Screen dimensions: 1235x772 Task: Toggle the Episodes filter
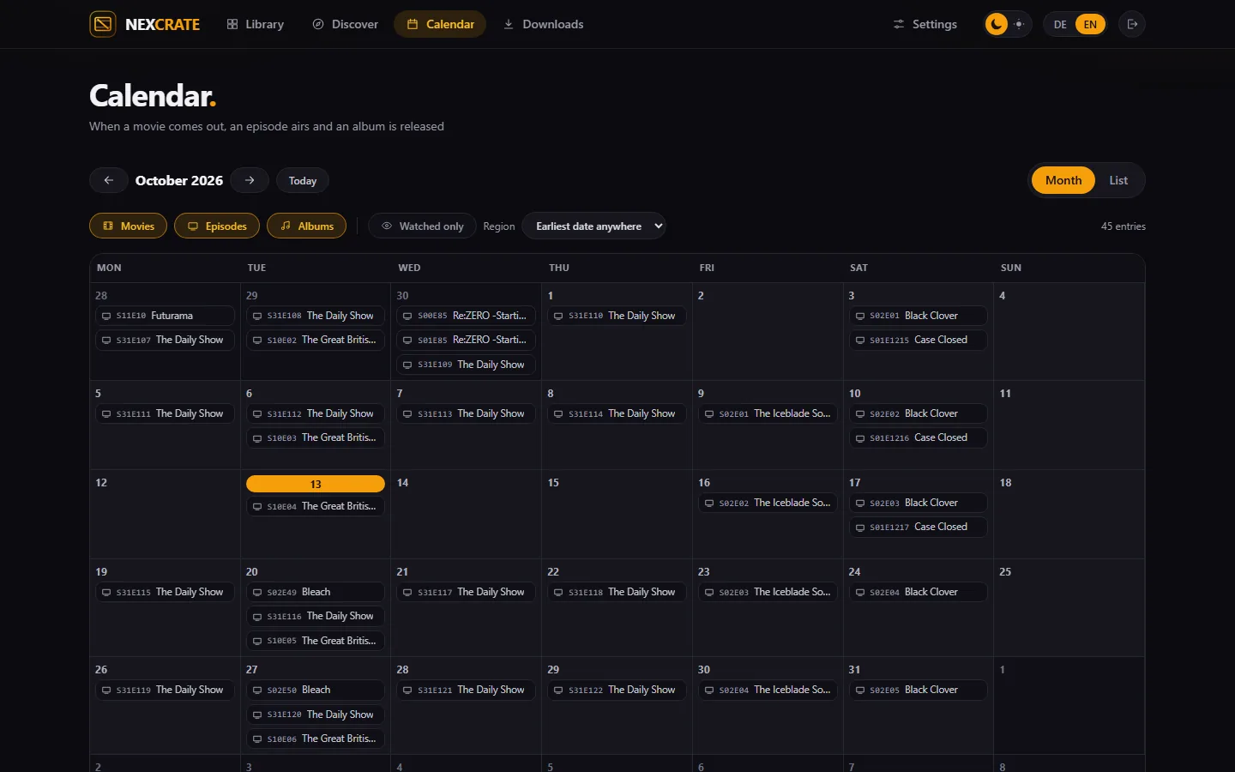click(x=217, y=226)
